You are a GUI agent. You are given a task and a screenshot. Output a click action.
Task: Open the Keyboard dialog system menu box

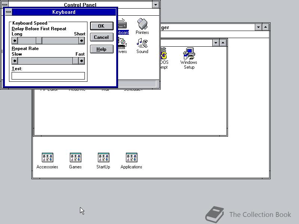click(8, 12)
